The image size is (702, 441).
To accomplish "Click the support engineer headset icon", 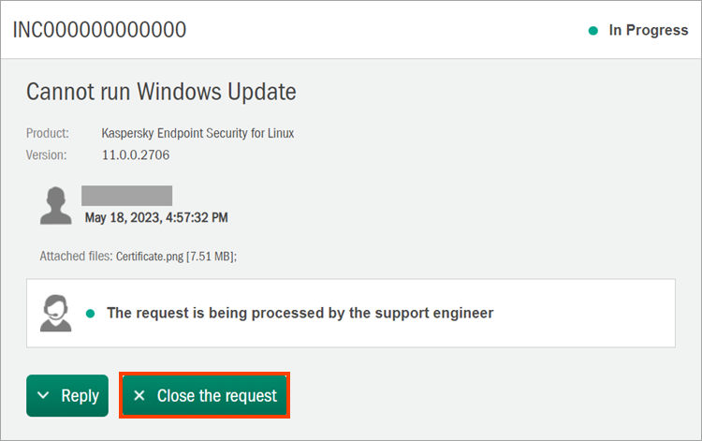I will pyautogui.click(x=56, y=312).
